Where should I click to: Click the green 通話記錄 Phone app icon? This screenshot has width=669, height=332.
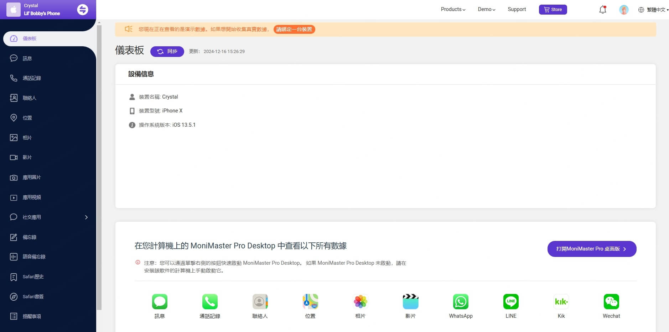(210, 302)
